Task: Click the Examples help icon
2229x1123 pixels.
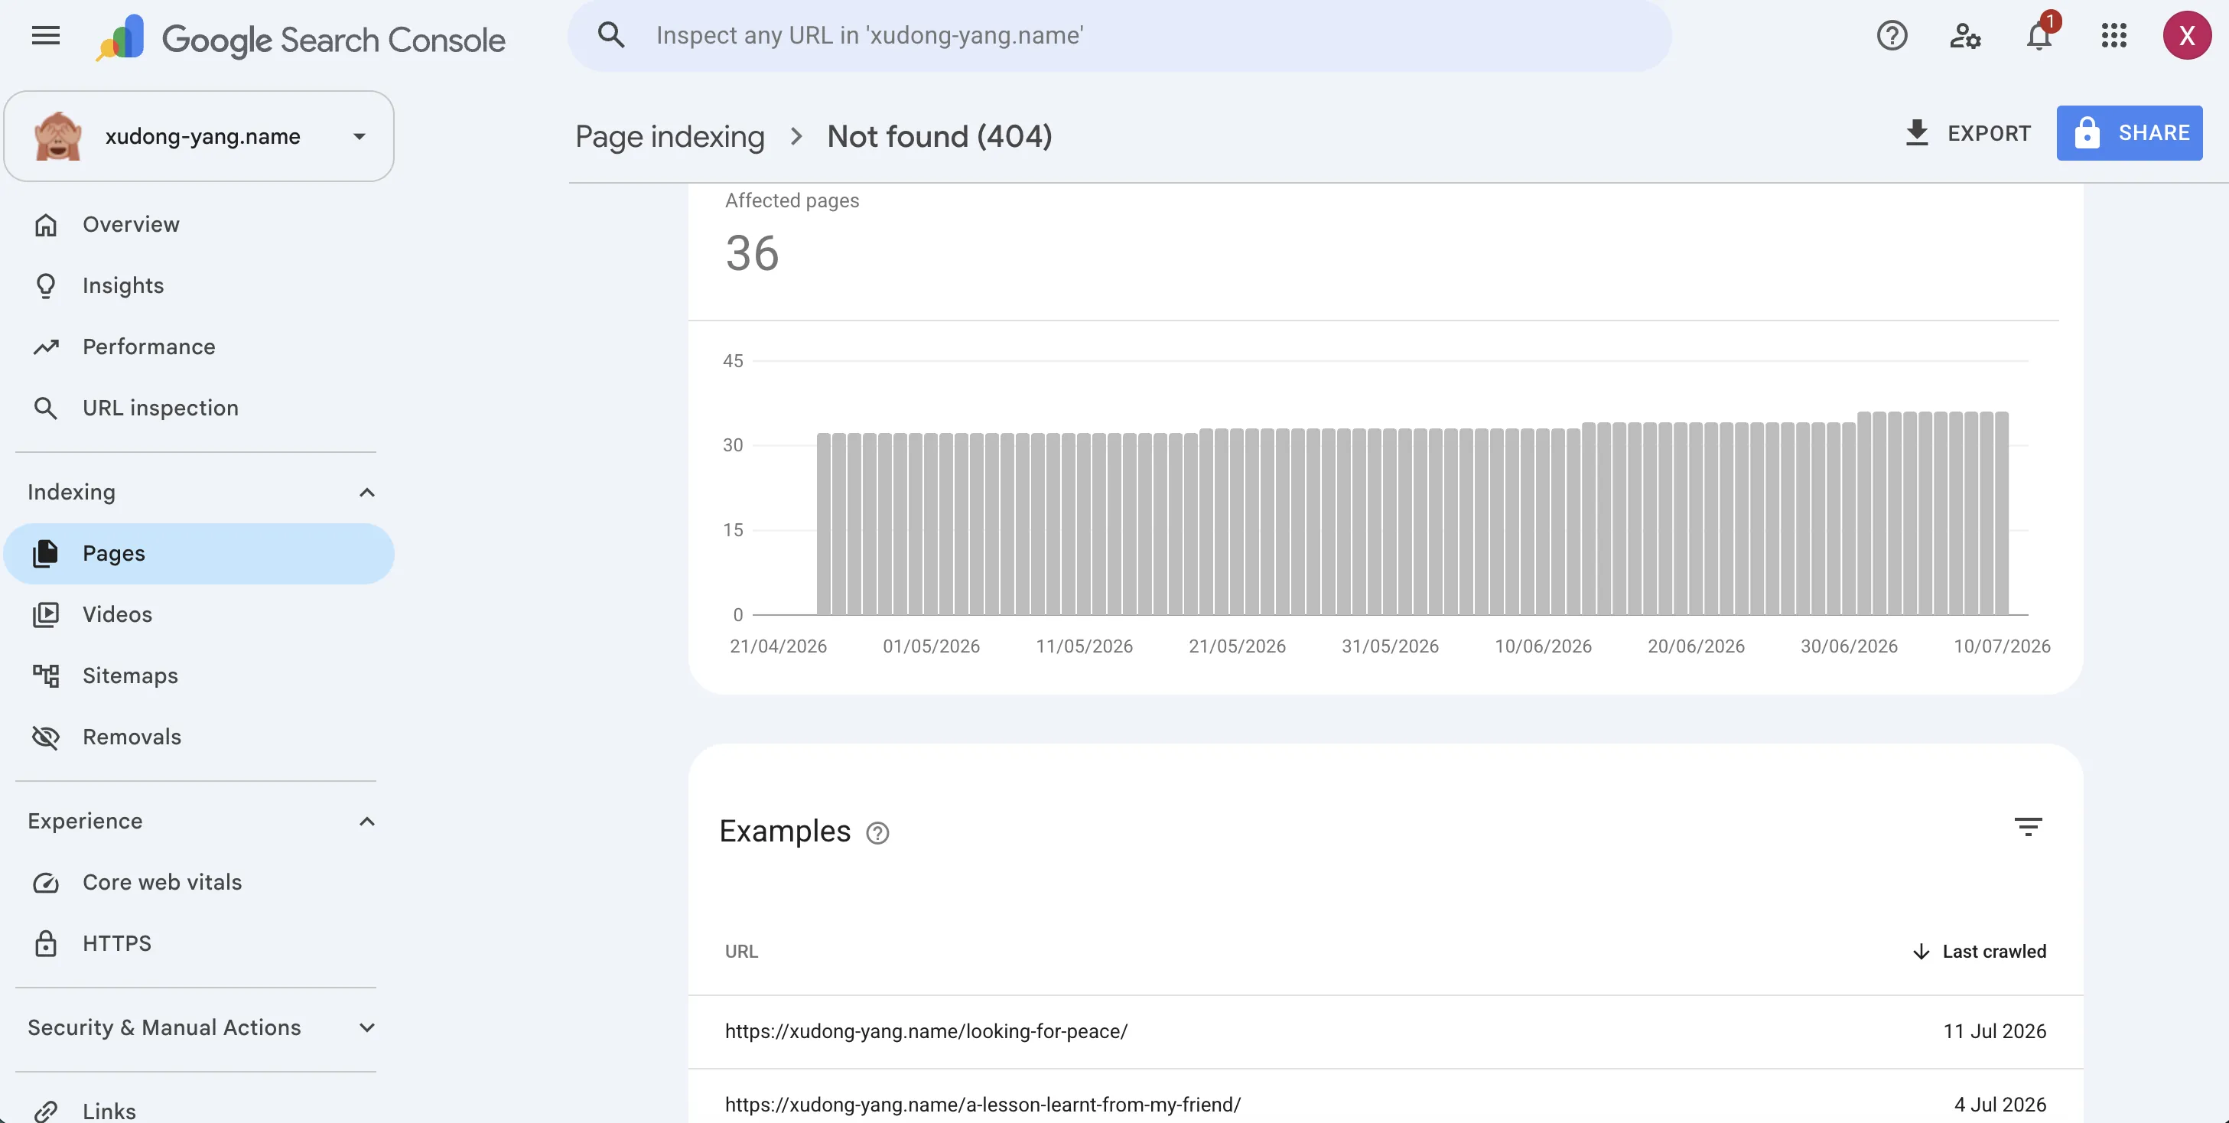Action: [x=877, y=832]
